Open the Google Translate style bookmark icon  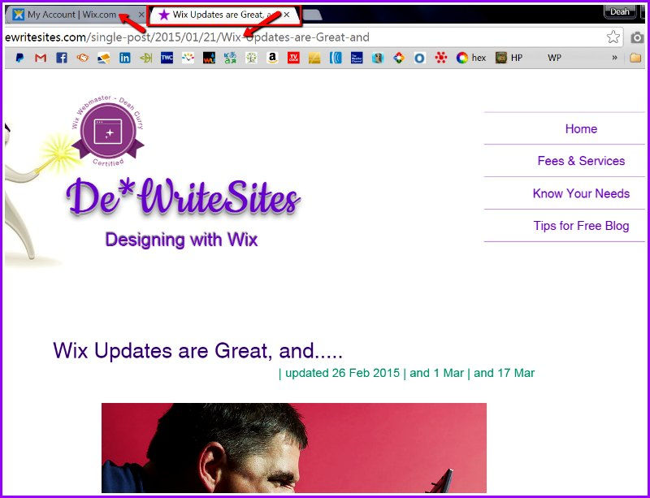230,58
